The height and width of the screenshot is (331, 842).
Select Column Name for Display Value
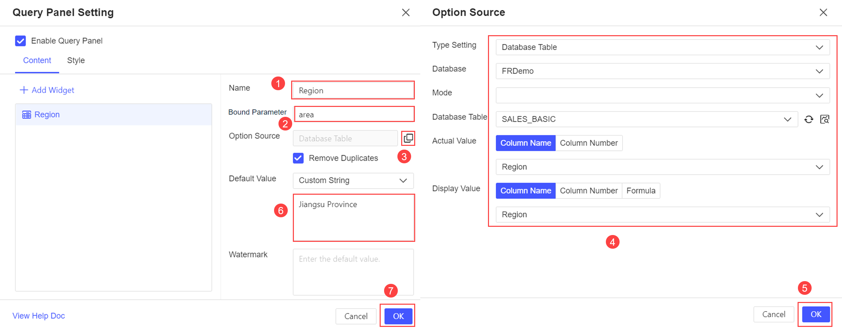pos(526,191)
